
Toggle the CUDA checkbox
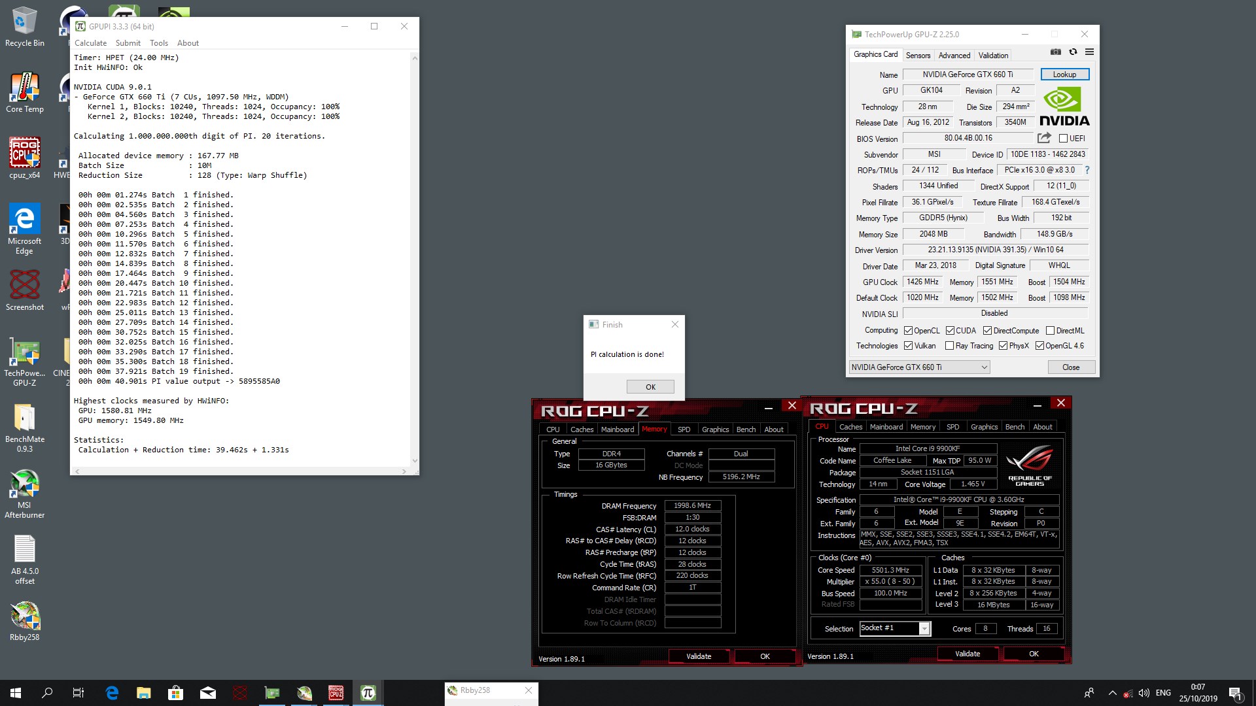pos(950,331)
